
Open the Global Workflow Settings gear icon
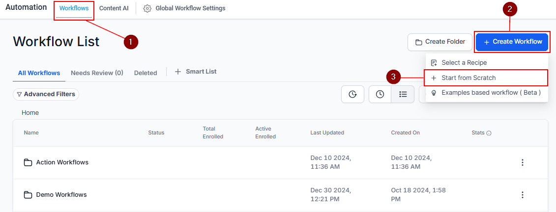click(147, 8)
